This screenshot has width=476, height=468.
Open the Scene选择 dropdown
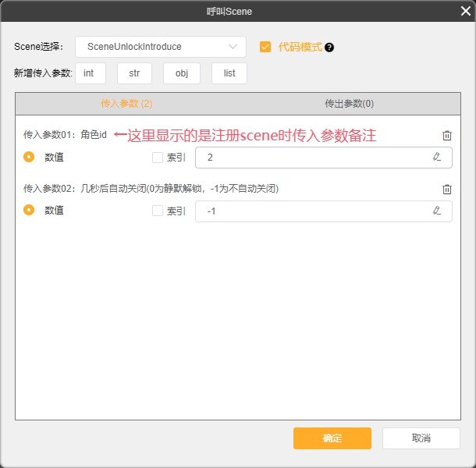point(161,47)
